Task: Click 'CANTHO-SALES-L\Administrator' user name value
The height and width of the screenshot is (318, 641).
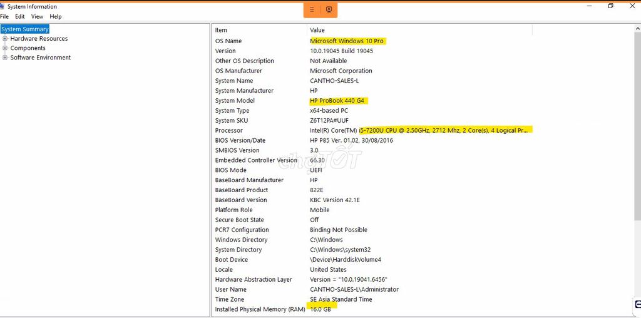Action: 354,289
